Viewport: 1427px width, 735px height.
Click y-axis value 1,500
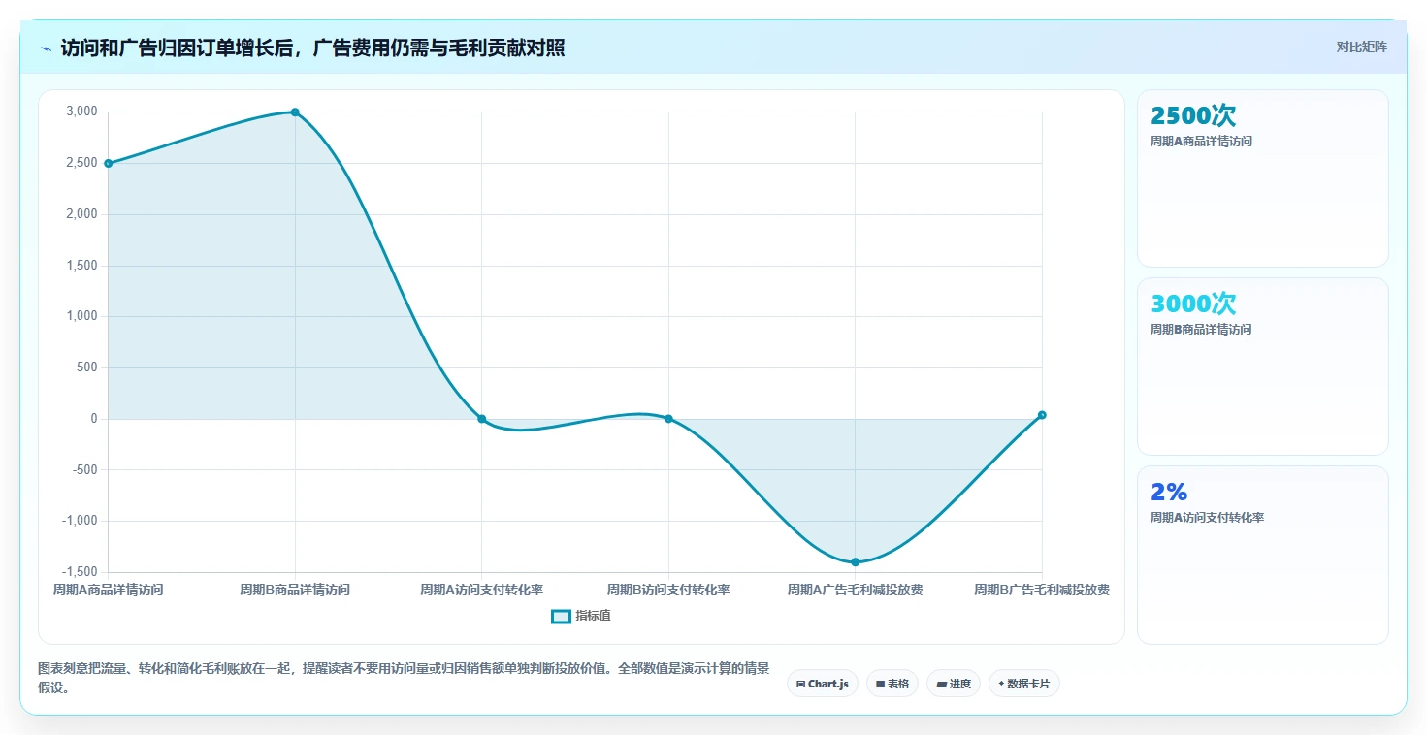[81, 266]
